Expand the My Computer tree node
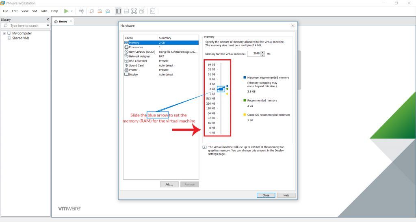Viewport: 416px width, 222px height. 4,33
